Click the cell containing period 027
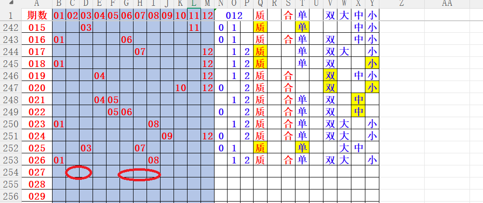Image resolution: width=483 pixels, height=203 pixels. pyautogui.click(x=37, y=172)
